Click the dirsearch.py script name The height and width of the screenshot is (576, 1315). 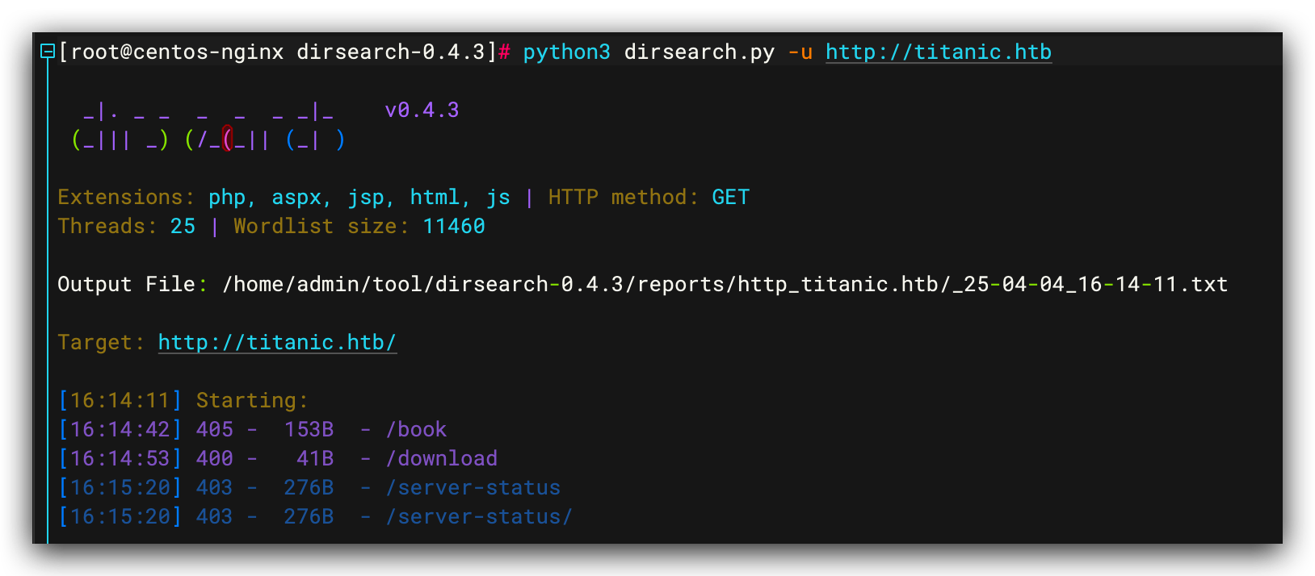tap(699, 52)
